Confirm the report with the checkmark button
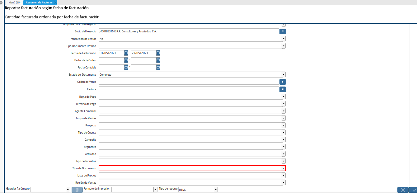 coord(414,190)
